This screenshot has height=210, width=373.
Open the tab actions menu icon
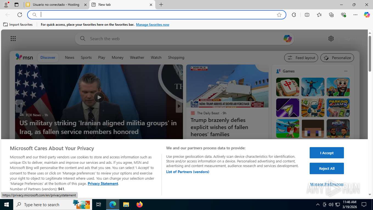(x=16, y=5)
